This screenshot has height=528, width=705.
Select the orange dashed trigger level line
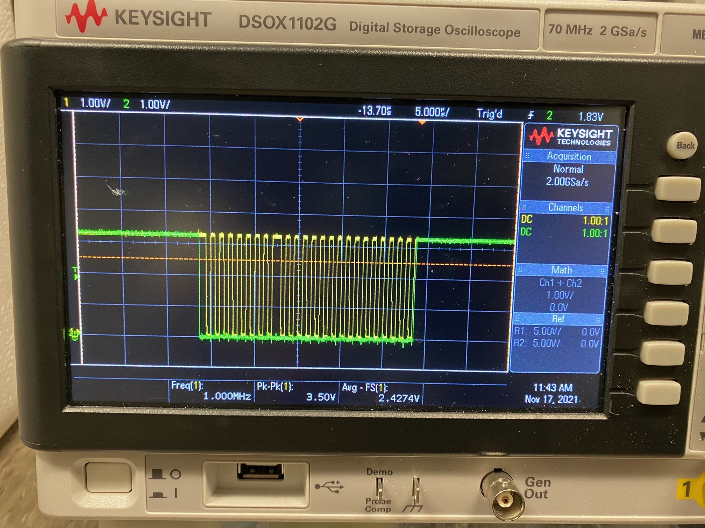(x=297, y=261)
